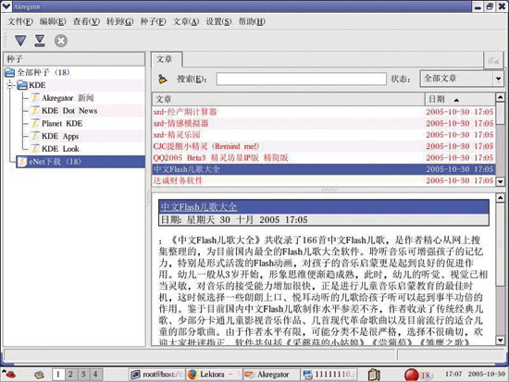Click the Fetch All Feeds toolbar icon

40,41
